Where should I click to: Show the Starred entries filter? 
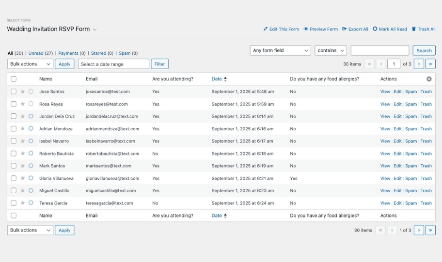coord(98,53)
